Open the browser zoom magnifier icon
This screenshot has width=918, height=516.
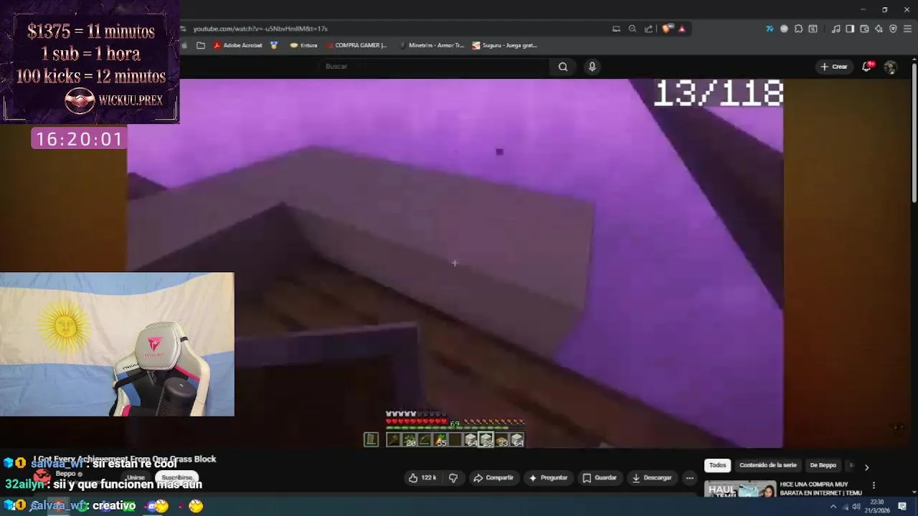[632, 29]
